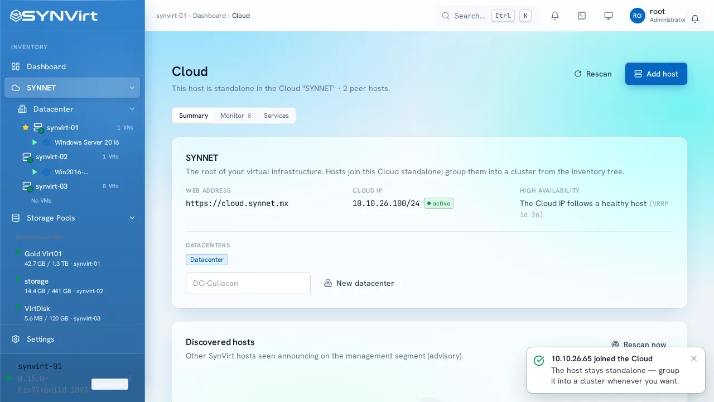Click the Cloud IP value 10.10.26.100/24
Viewport: 714px width, 402px height.
pyautogui.click(x=386, y=203)
